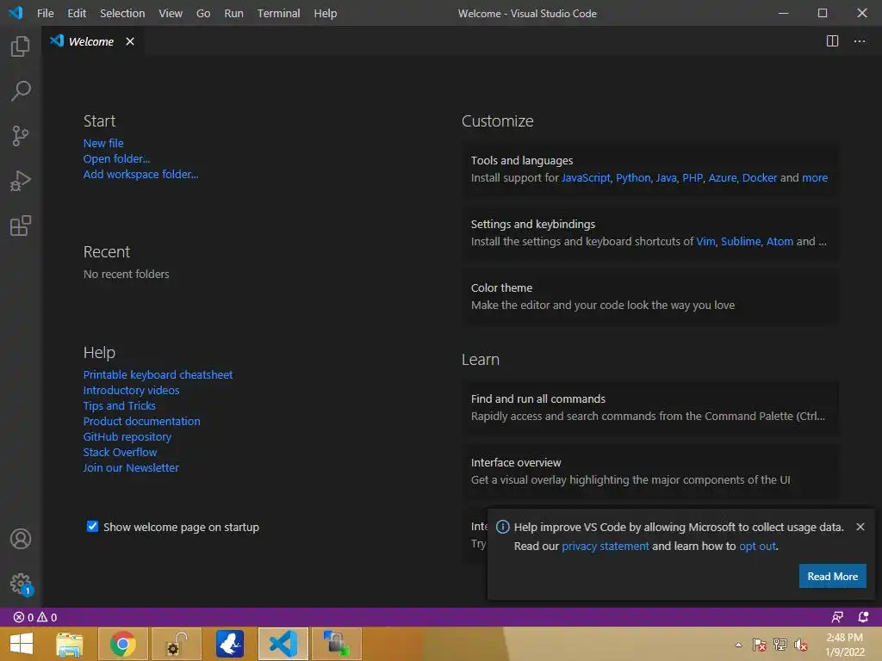Open the Selection menu
Viewport: 882px width, 661px height.
(x=122, y=13)
